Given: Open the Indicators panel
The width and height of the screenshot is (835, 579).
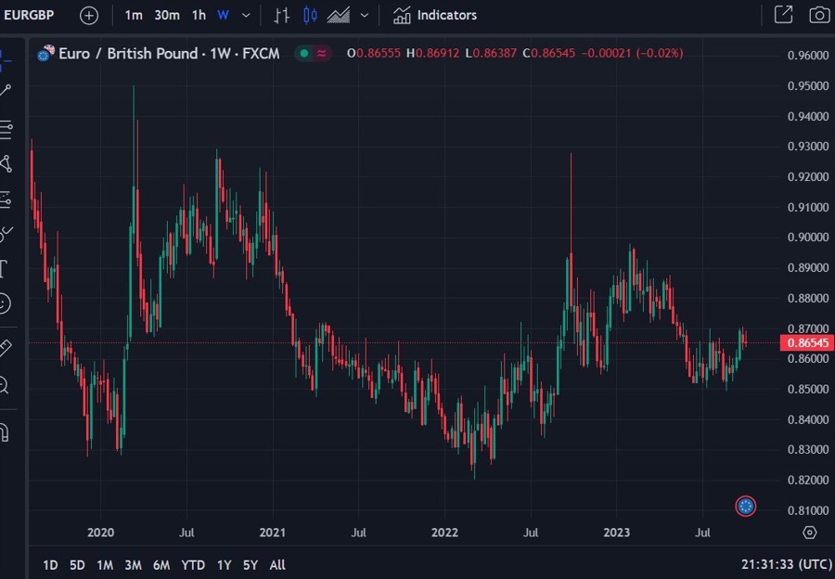Looking at the screenshot, I should tap(435, 15).
